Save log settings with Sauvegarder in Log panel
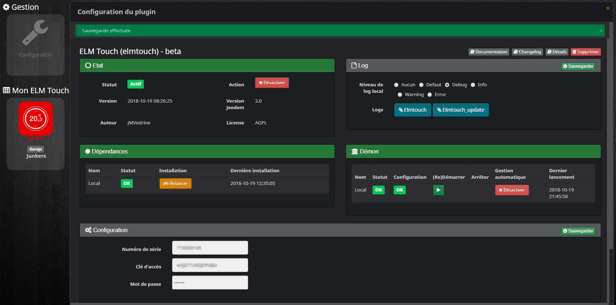Screen dimensions: 616x305 coord(578,66)
